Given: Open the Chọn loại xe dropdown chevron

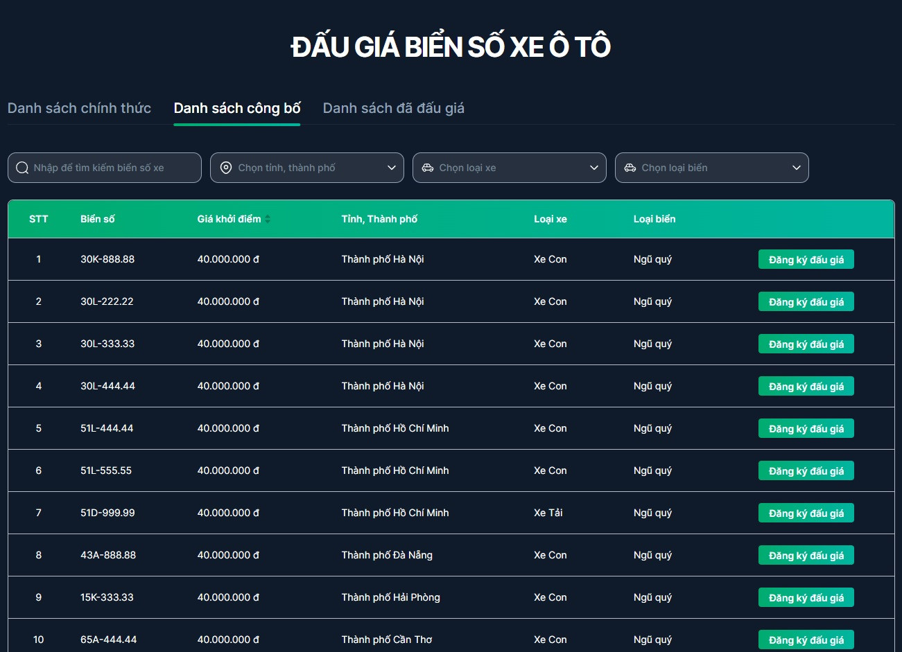Looking at the screenshot, I should (594, 168).
